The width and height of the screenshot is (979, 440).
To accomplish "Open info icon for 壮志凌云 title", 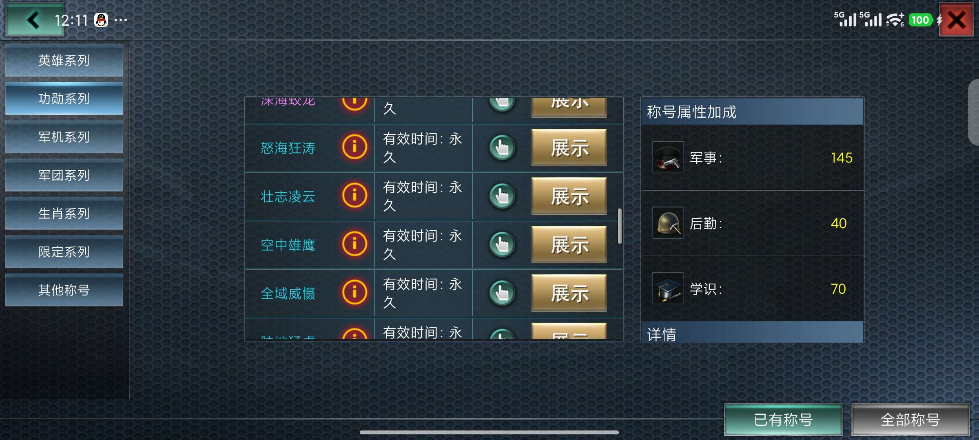I will click(354, 196).
